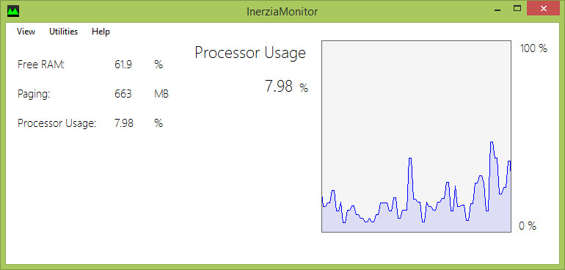The height and width of the screenshot is (270, 565).
Task: Select the 61.9 Free RAM value
Action: (x=123, y=65)
